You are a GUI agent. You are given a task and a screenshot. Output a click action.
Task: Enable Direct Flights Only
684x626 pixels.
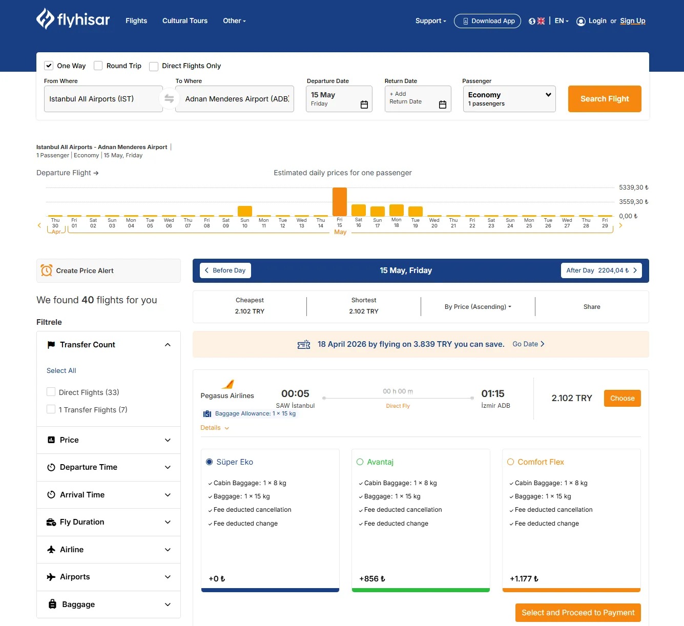154,66
